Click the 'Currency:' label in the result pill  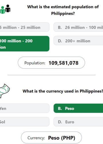pos(36,138)
